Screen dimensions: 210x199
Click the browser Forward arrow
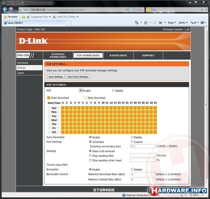click(11, 10)
